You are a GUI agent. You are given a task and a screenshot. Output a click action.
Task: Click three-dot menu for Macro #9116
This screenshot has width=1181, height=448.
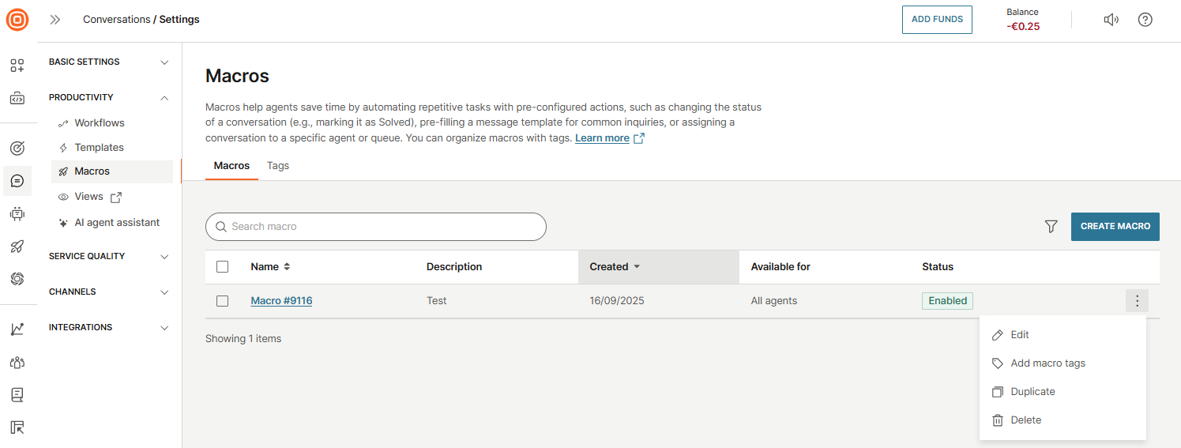(x=1137, y=301)
